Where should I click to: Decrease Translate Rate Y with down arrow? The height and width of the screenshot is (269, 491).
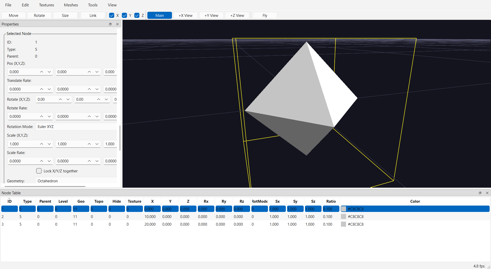[97, 89]
